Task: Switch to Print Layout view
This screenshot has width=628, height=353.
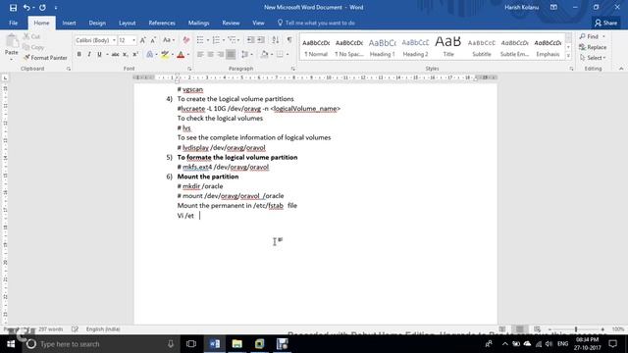Action: 520,329
